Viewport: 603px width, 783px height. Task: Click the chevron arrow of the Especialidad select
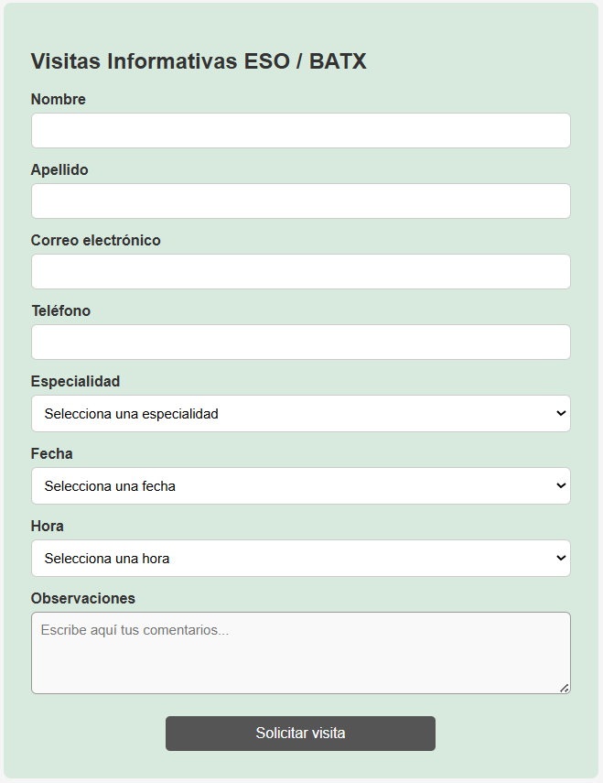tap(561, 414)
